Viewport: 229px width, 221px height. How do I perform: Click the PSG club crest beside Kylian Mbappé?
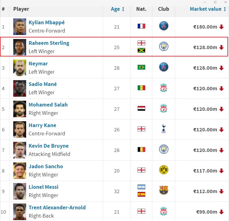click(163, 26)
